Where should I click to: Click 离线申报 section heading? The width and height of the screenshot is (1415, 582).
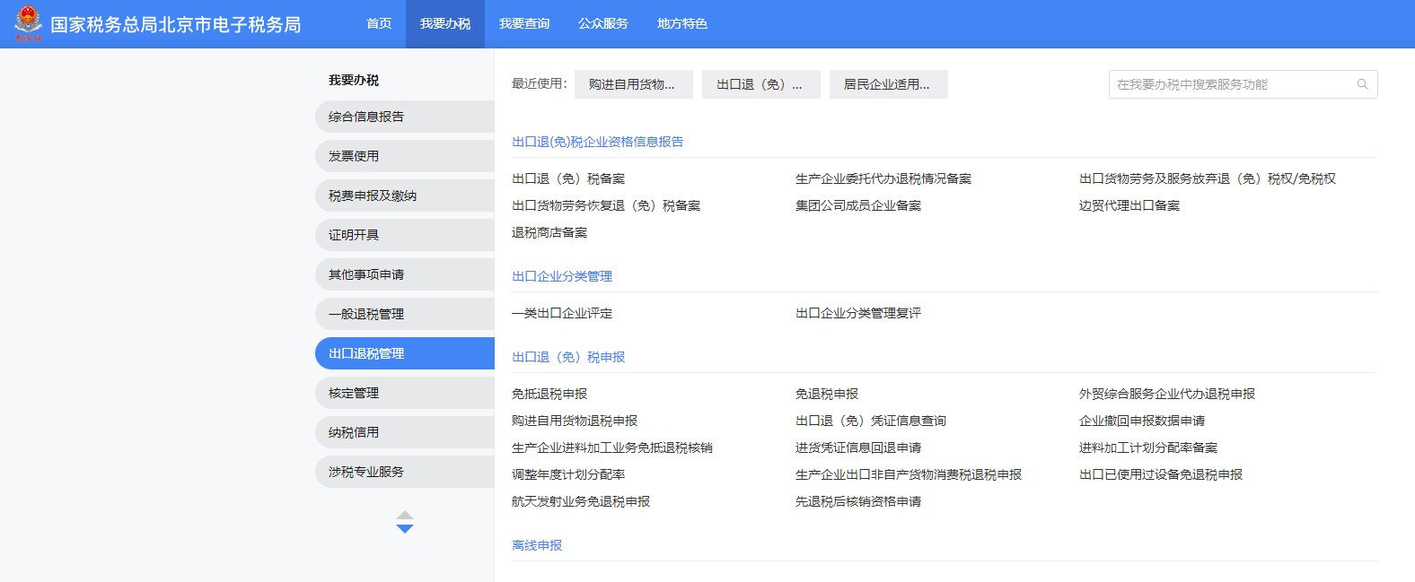537,545
